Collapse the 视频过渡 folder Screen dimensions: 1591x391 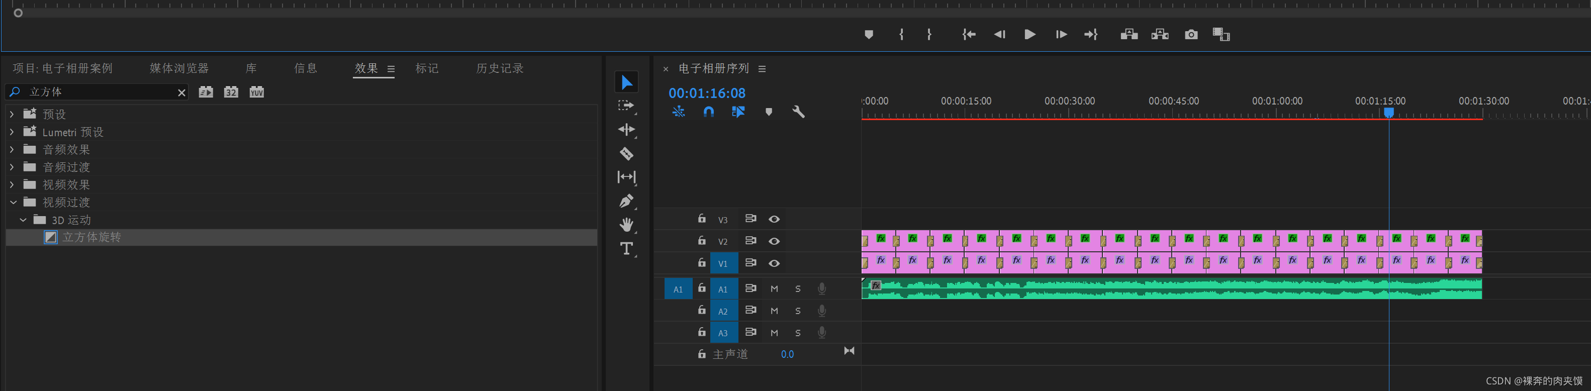click(13, 202)
